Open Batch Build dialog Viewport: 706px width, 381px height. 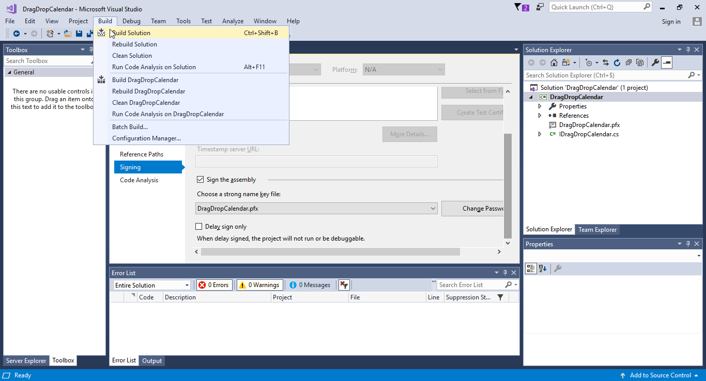click(x=191, y=127)
